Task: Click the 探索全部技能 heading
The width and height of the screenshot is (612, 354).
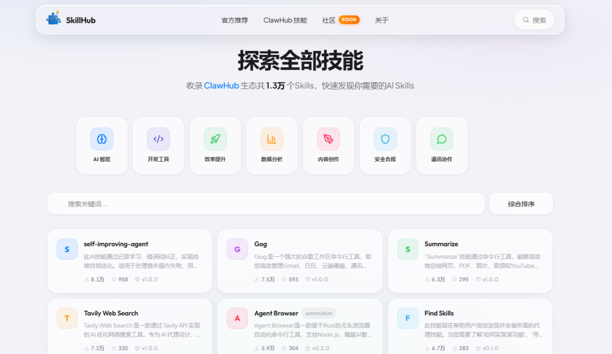Action: (x=300, y=60)
